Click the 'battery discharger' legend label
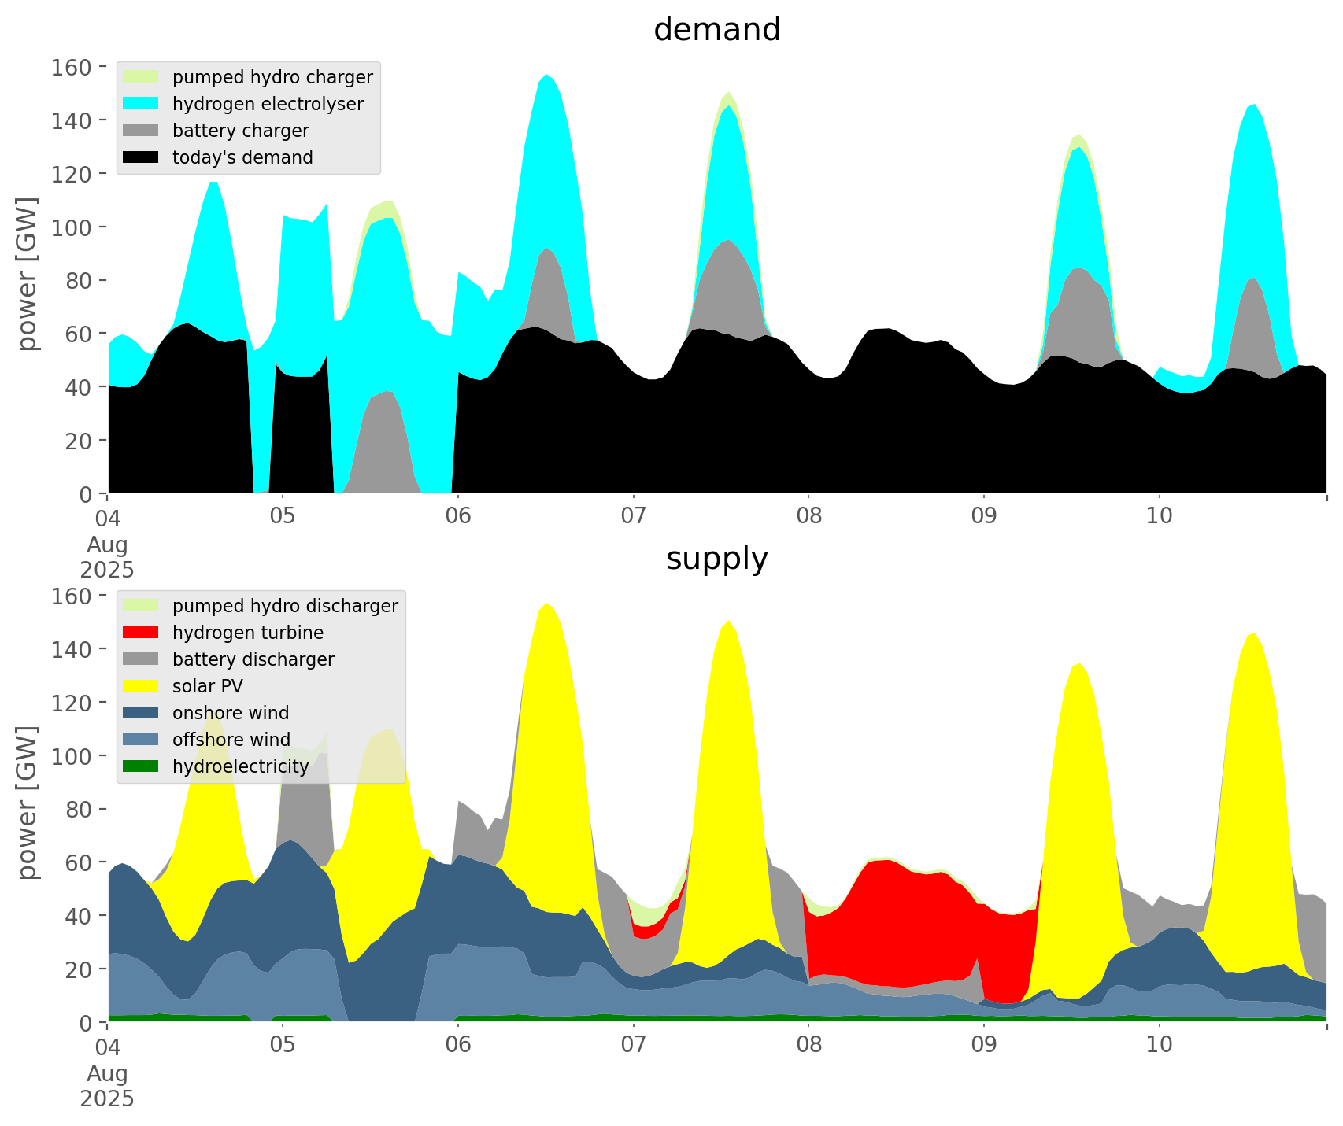 (253, 659)
